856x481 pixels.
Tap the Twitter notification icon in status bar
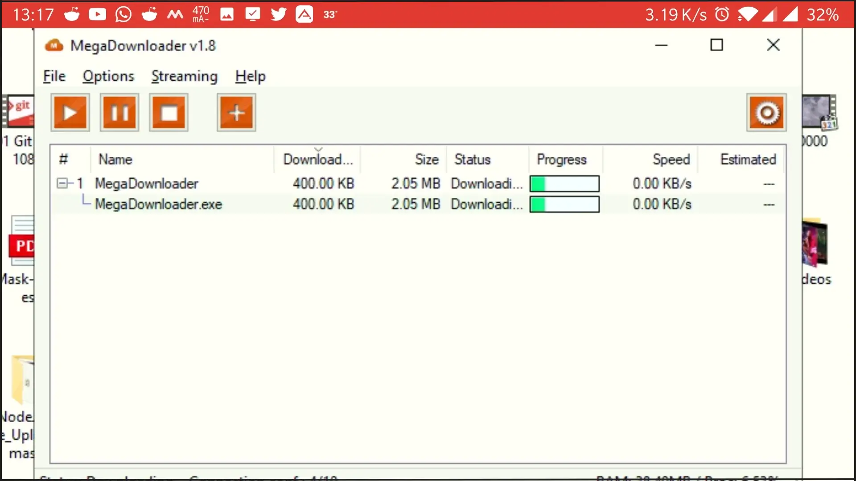click(x=279, y=14)
